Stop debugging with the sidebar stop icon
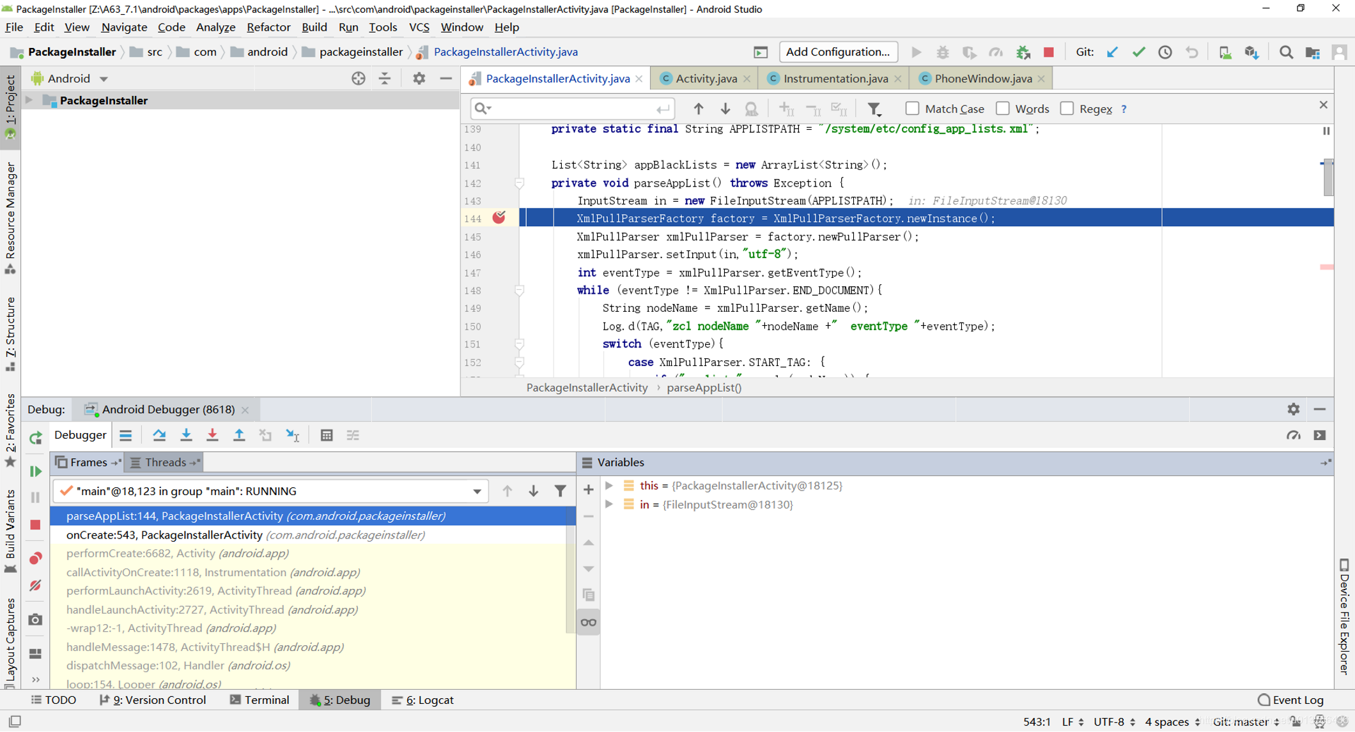 tap(36, 524)
